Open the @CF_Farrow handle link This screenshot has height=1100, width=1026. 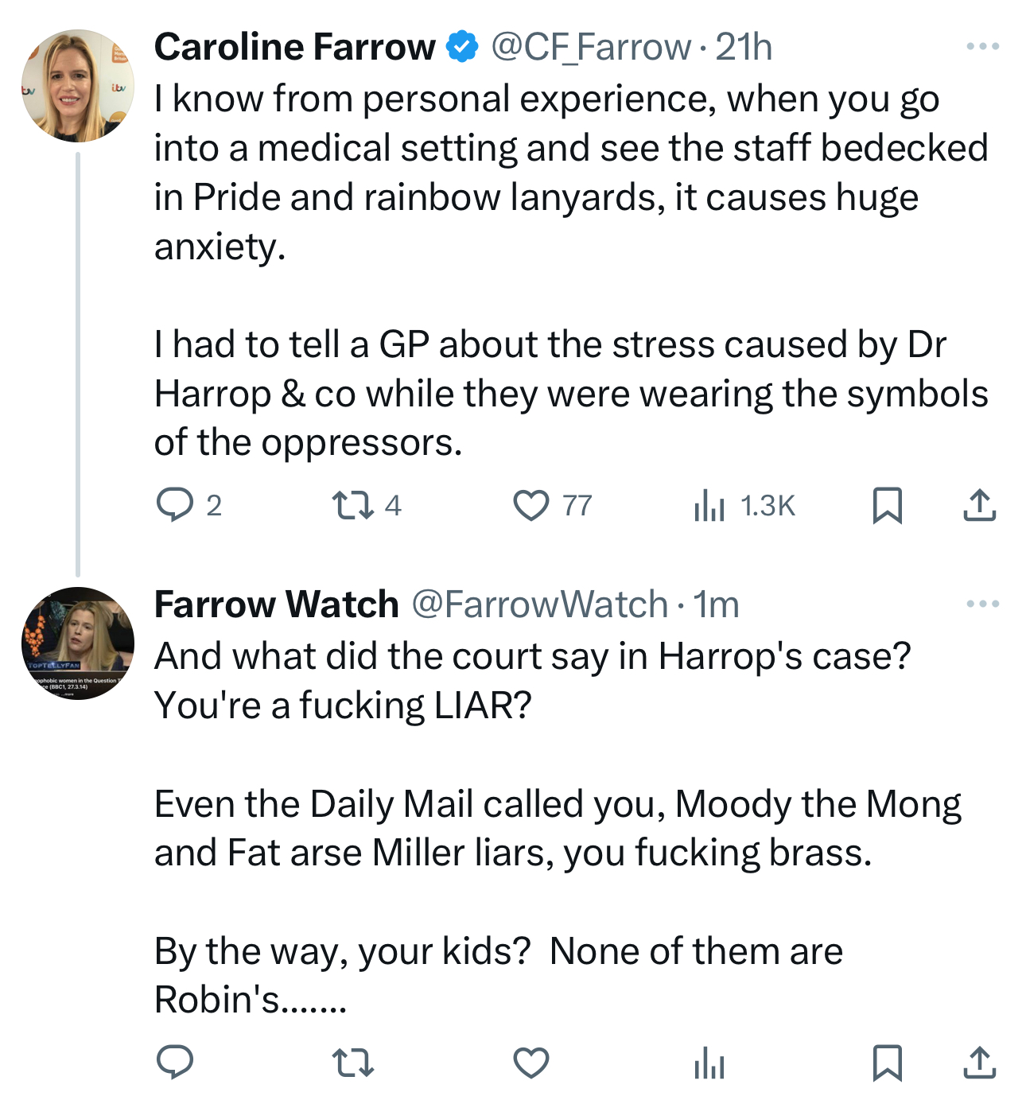coord(590,47)
